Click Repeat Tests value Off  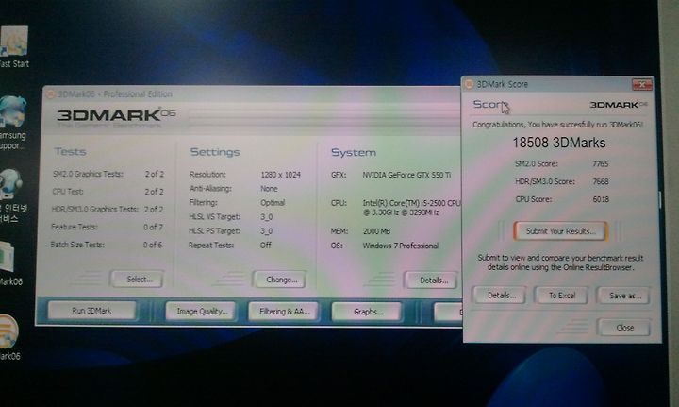[265, 245]
